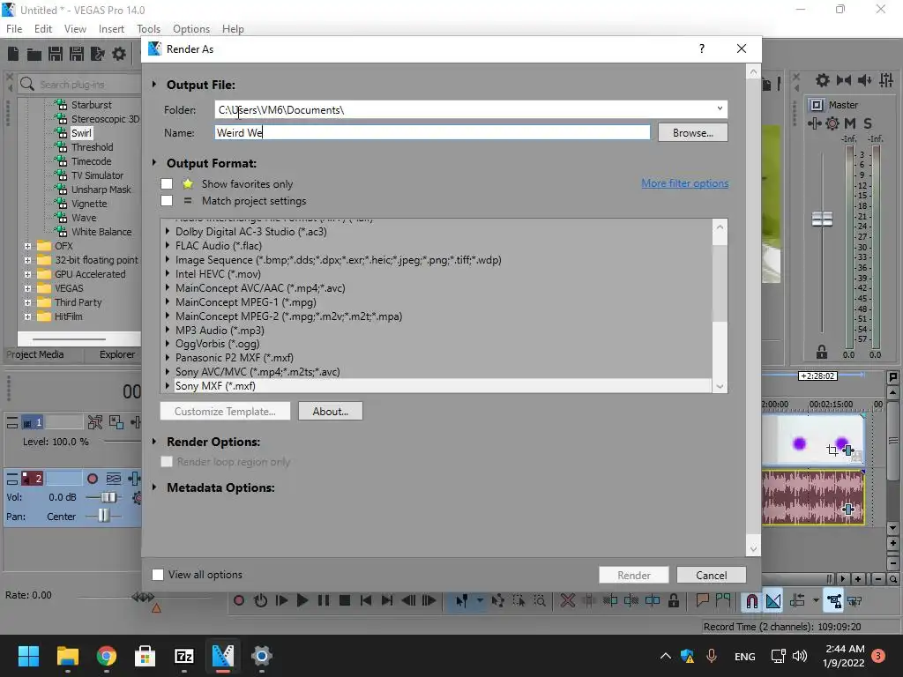Open project Properties gear icon

click(x=119, y=54)
